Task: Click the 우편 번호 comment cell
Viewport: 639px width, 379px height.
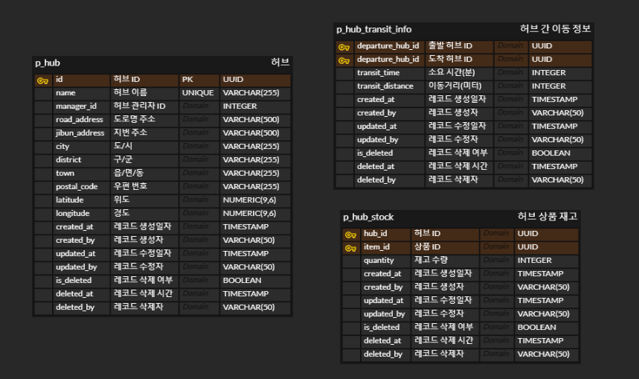Action: [144, 187]
